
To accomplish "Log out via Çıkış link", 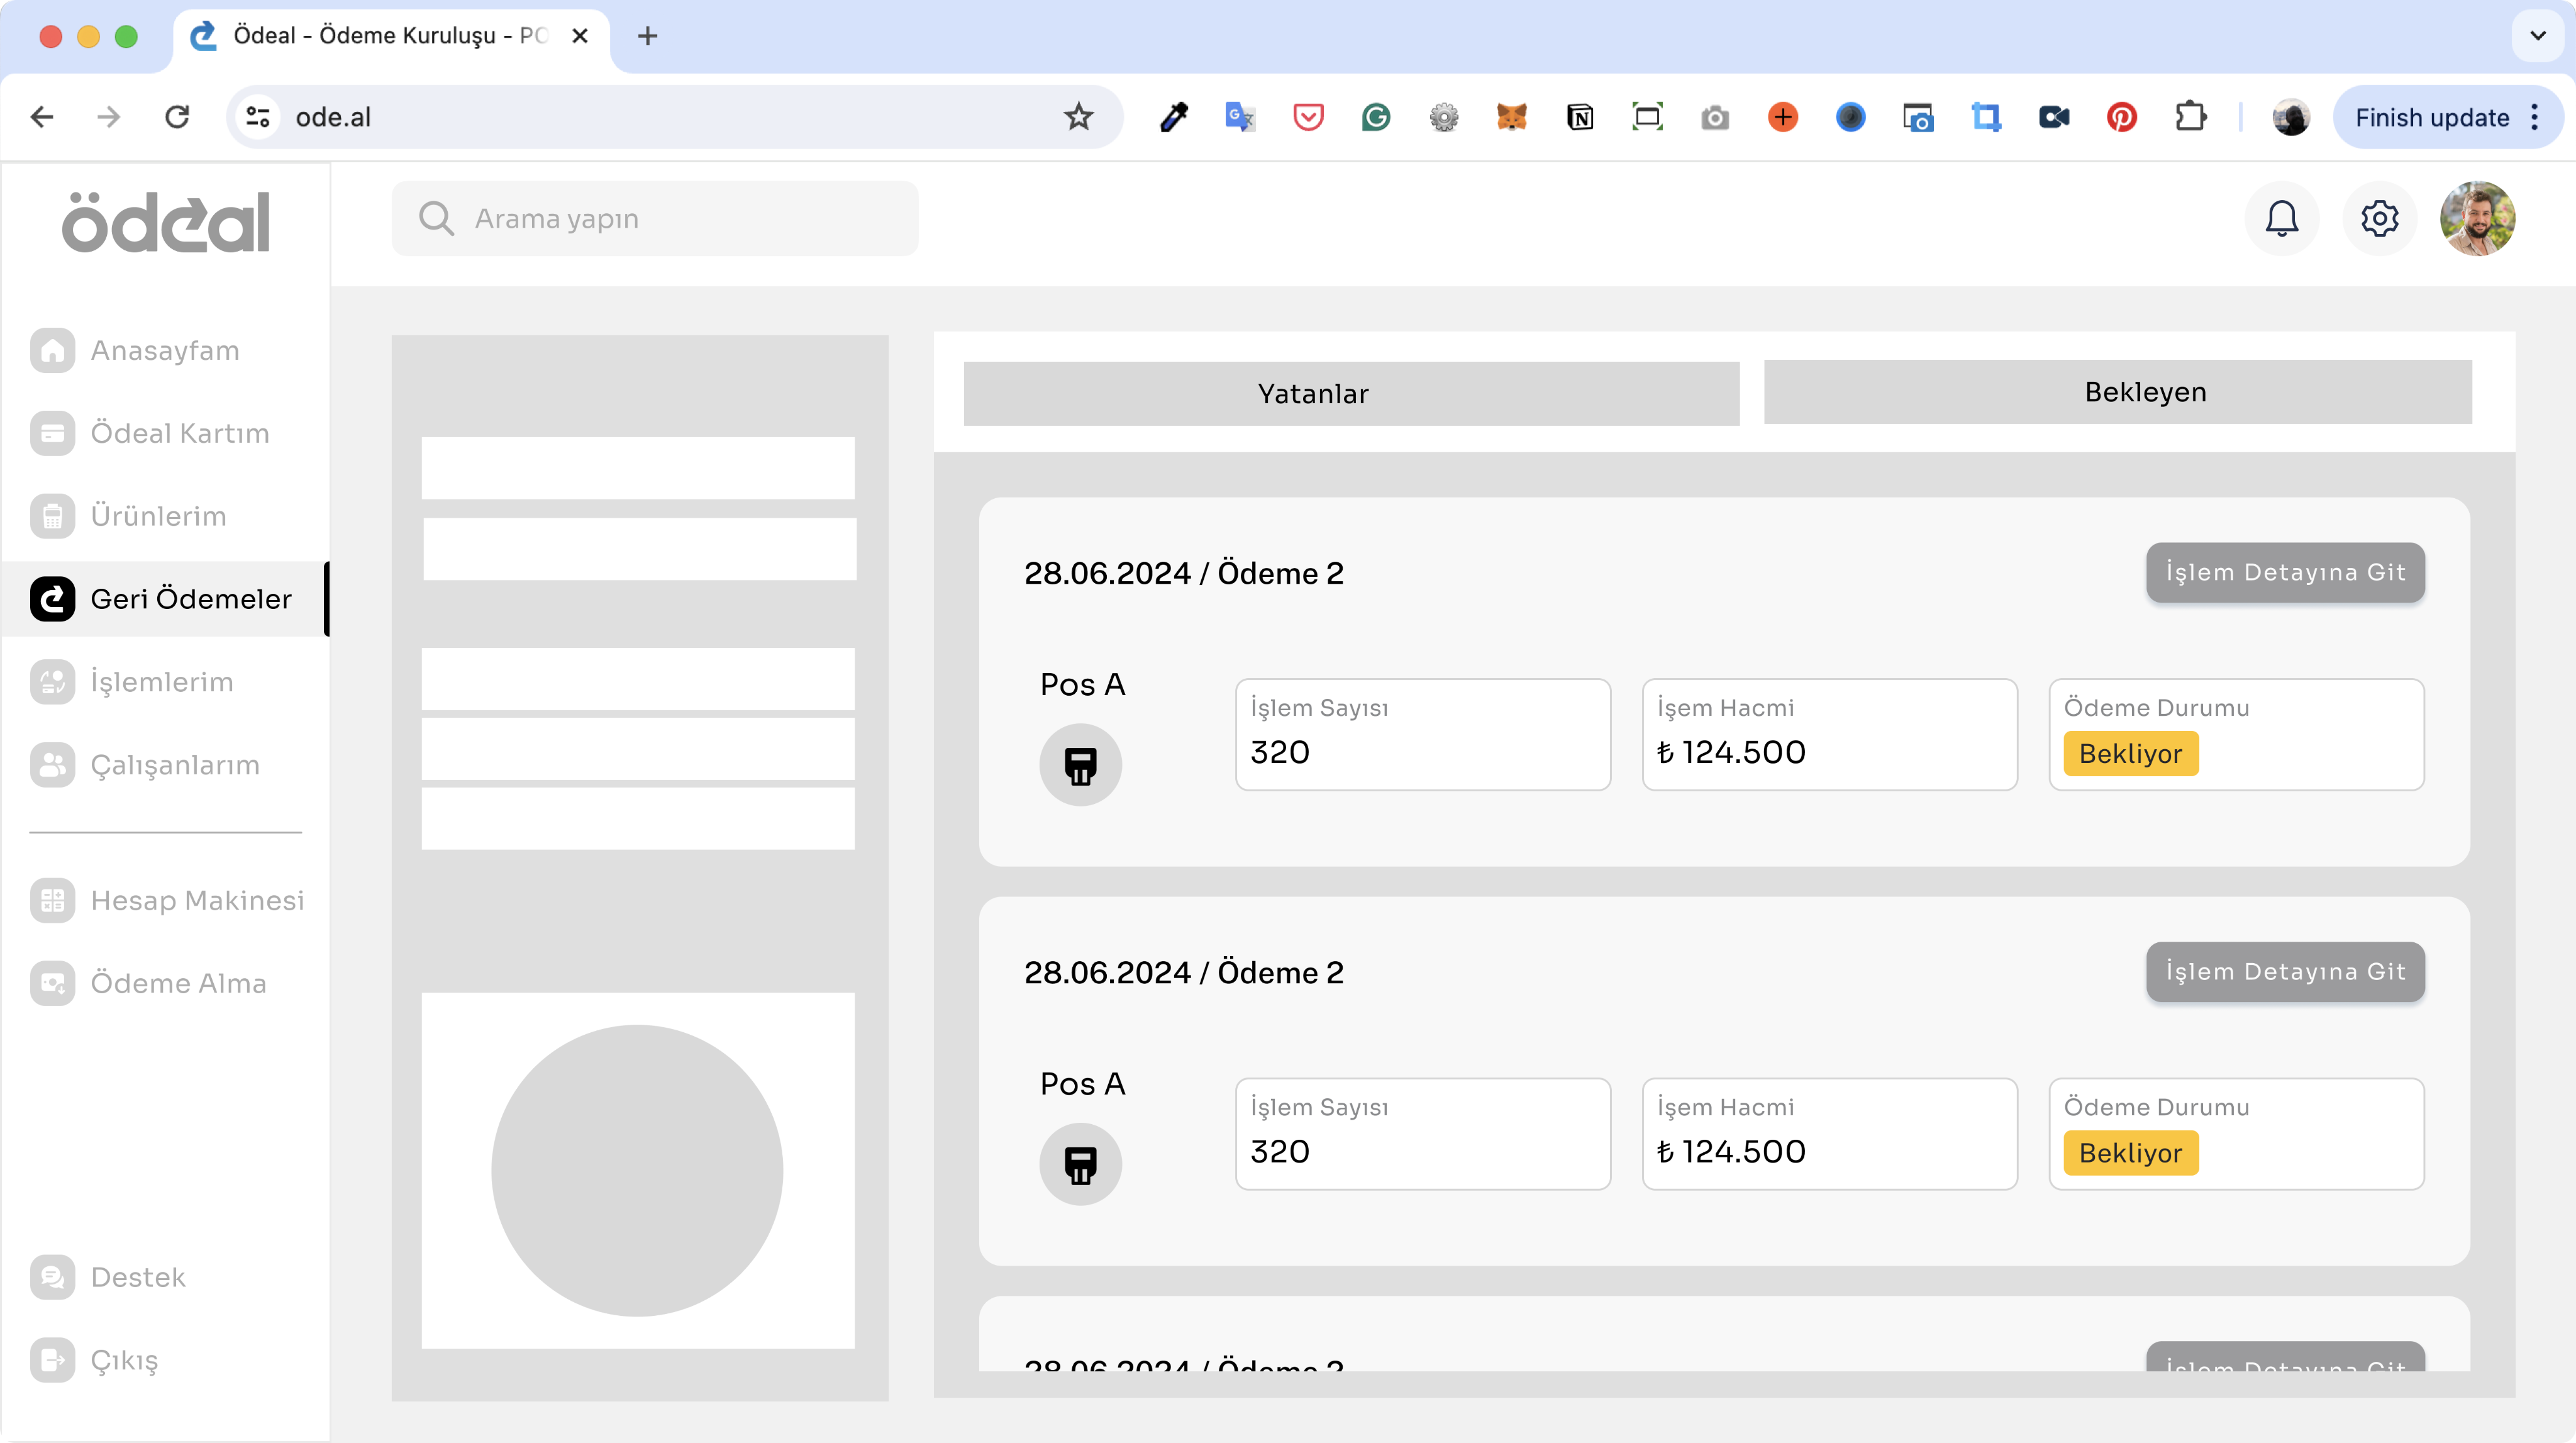I will [x=124, y=1360].
